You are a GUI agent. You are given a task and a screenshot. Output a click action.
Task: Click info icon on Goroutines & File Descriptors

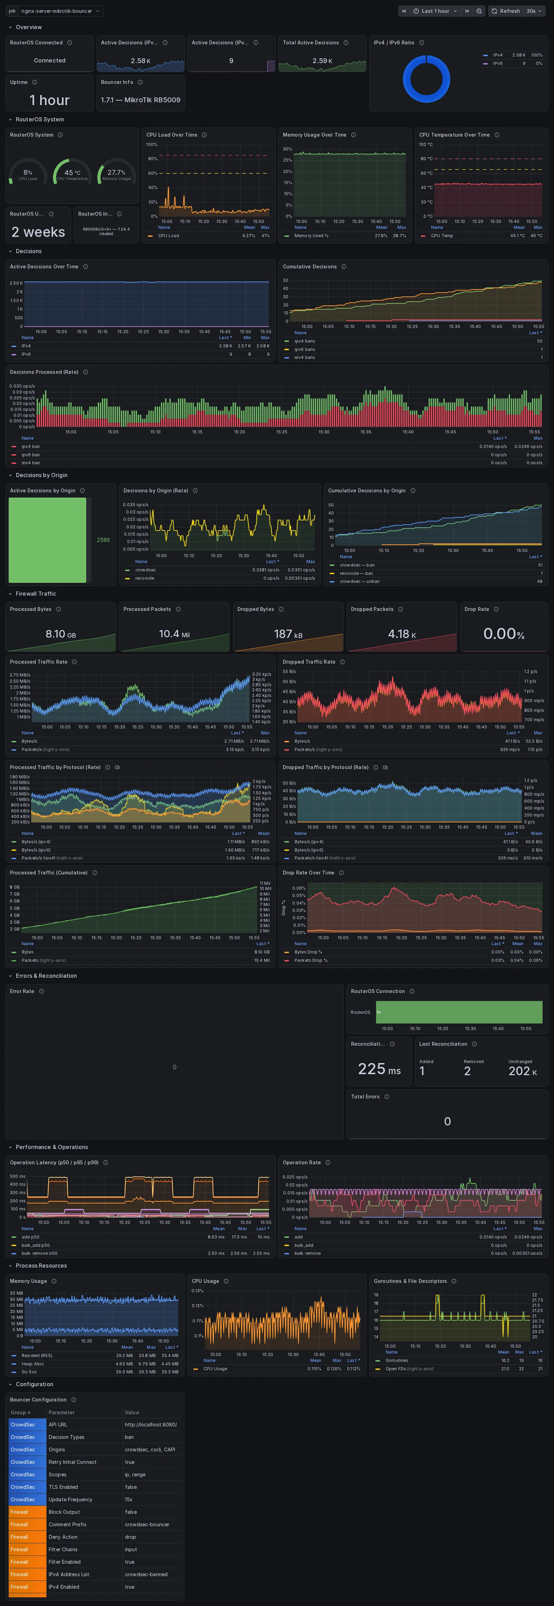click(x=454, y=1281)
